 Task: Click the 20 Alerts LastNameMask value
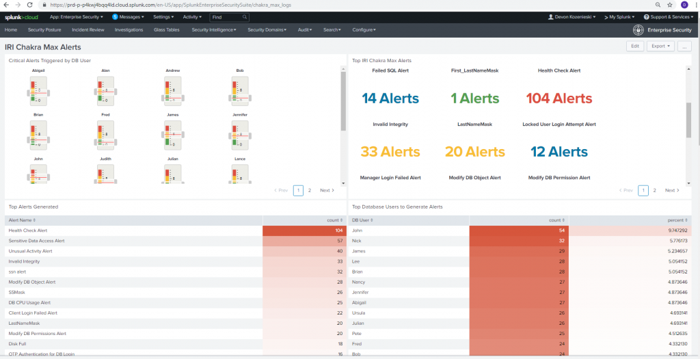click(474, 152)
